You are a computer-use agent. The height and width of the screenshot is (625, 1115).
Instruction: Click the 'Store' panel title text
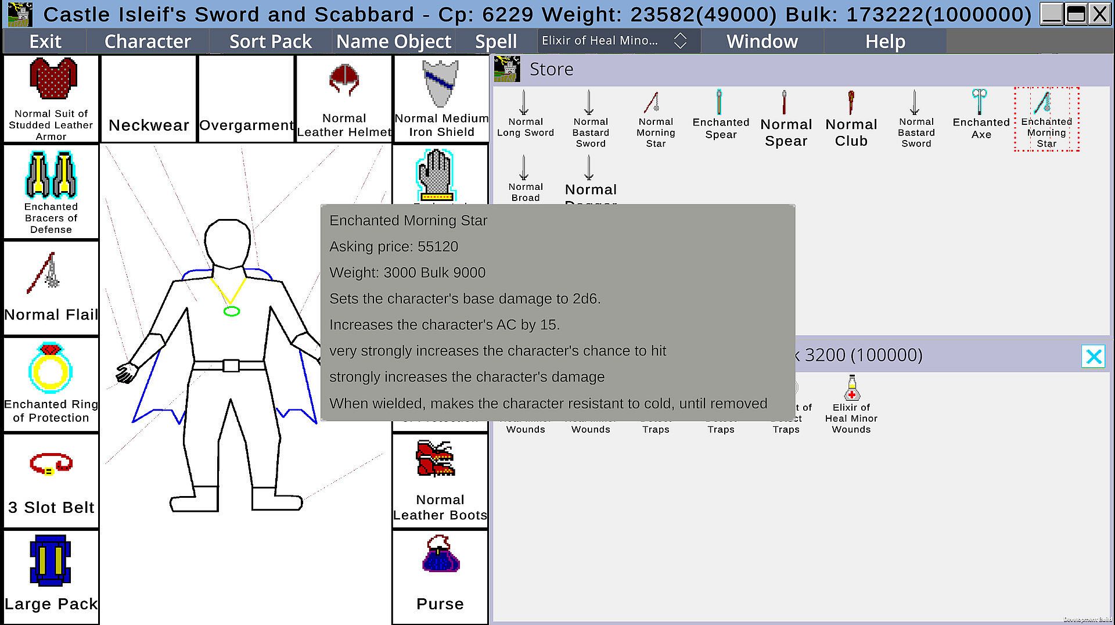click(551, 69)
